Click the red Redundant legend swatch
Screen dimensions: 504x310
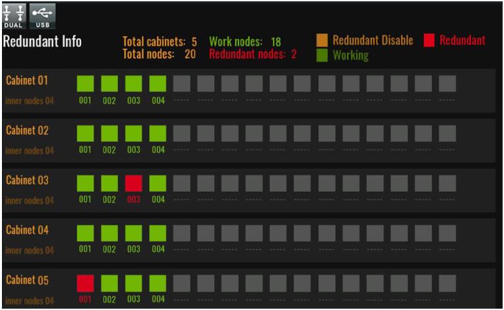click(429, 40)
